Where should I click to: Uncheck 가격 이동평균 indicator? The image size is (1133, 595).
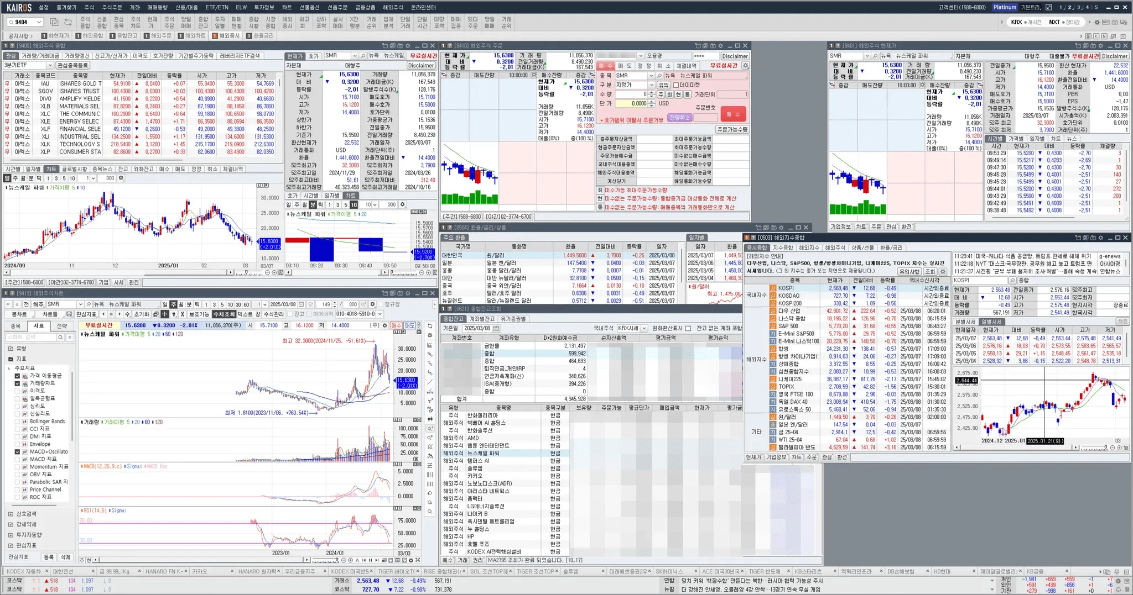[18, 376]
